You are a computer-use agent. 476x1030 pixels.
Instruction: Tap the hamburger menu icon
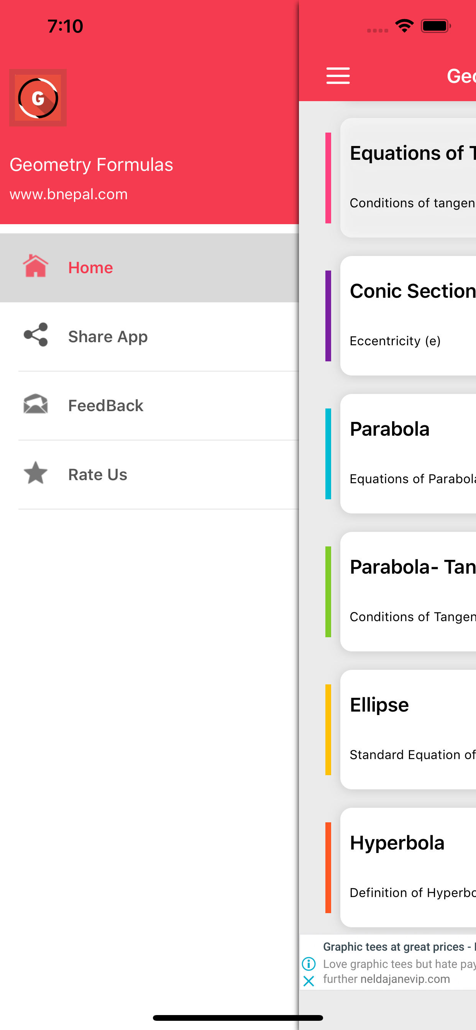[338, 76]
